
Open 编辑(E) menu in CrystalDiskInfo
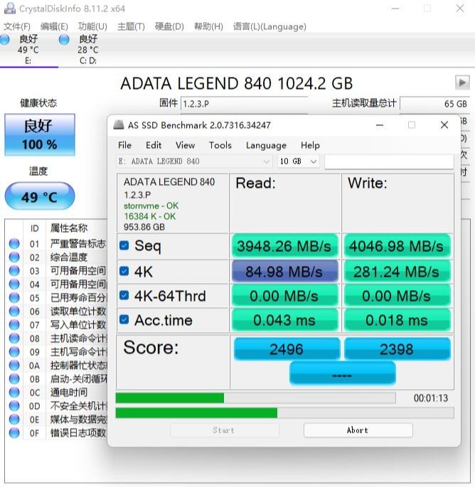(54, 26)
